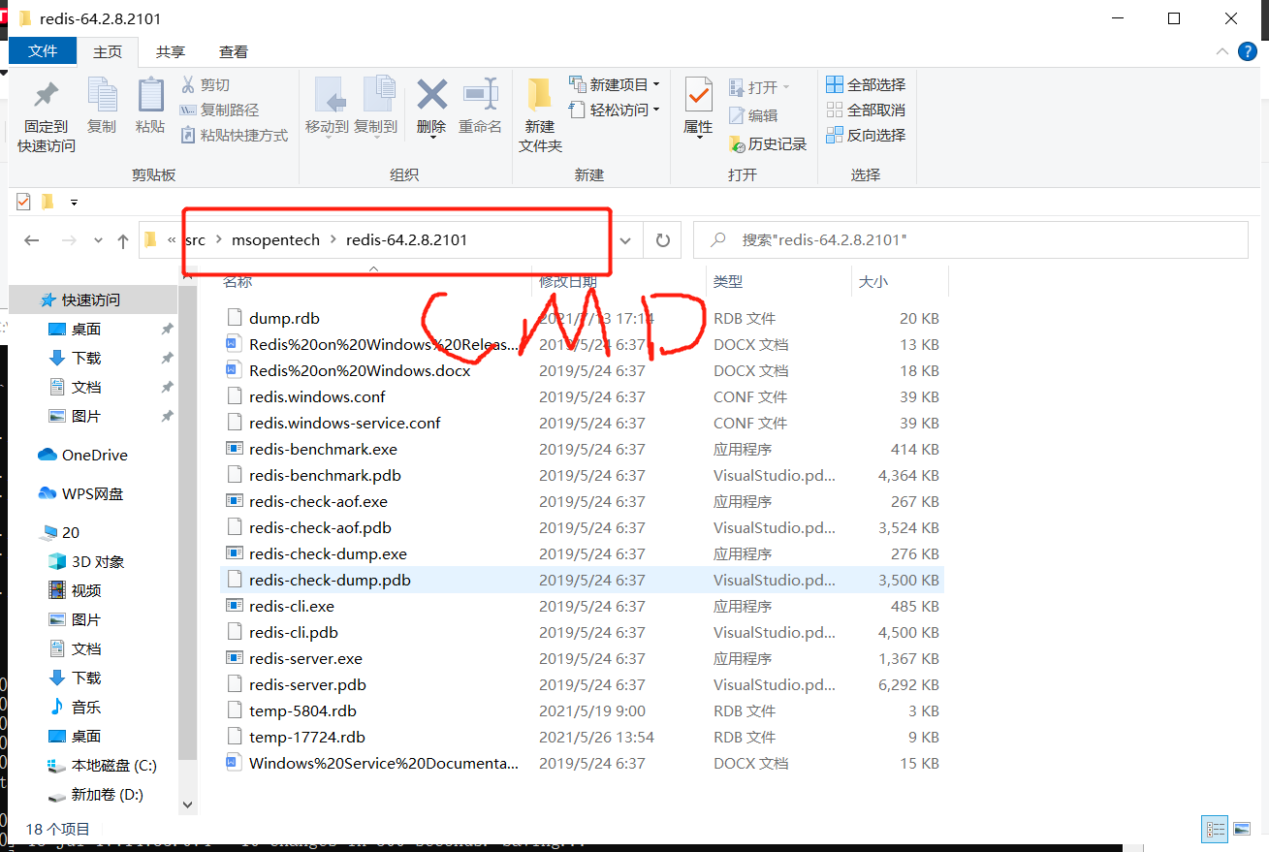Open the customize quick access toolbar arrow
Screen dimensions: 1269x852
coord(74,203)
